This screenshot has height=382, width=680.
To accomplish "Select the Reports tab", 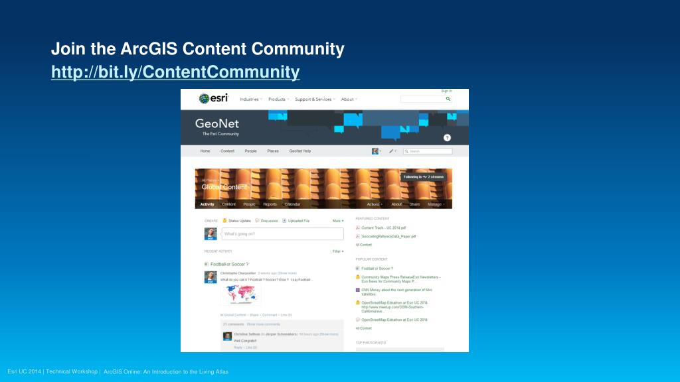I will click(x=270, y=204).
